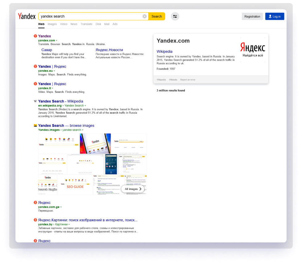Image resolution: width=302 pixels, height=264 pixels.
Task: Open Search Engine thumbnail image
Action: pyautogui.click(x=47, y=185)
